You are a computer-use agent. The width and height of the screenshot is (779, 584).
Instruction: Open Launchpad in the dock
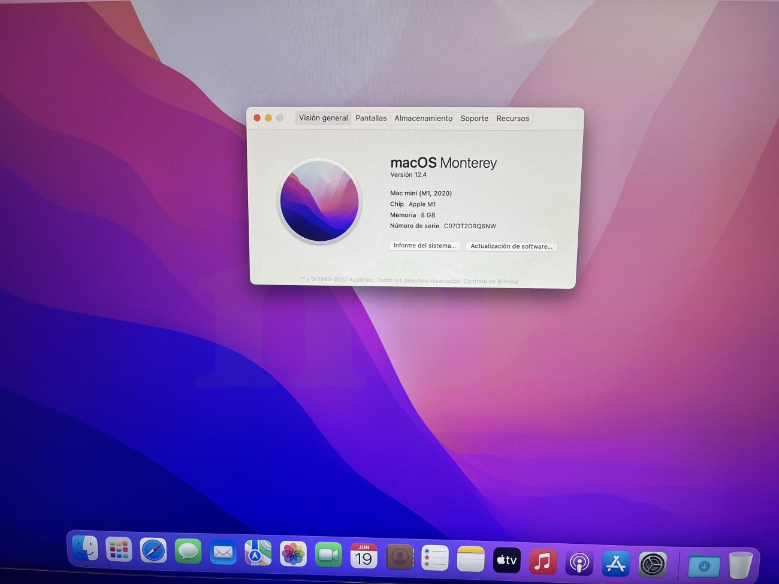pyautogui.click(x=119, y=549)
